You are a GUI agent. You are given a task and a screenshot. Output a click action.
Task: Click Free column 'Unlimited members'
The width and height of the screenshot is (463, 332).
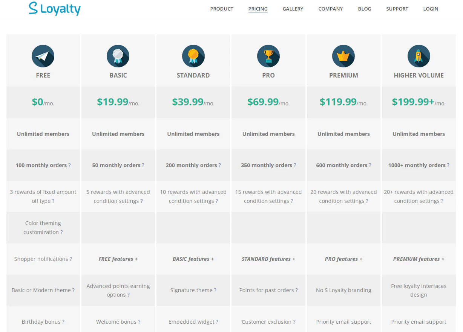click(43, 134)
